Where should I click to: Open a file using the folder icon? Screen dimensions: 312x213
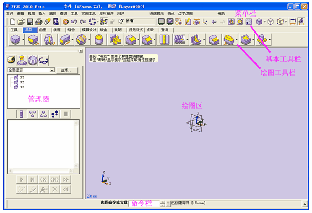(x=21, y=22)
